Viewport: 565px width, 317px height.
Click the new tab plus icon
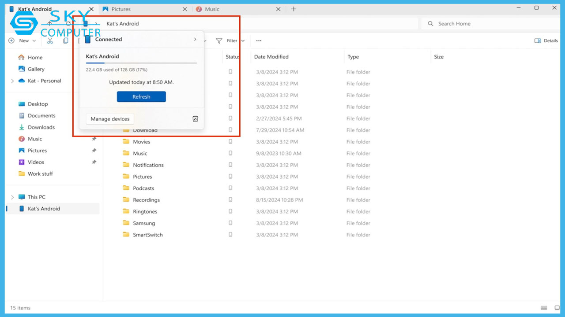(x=294, y=9)
